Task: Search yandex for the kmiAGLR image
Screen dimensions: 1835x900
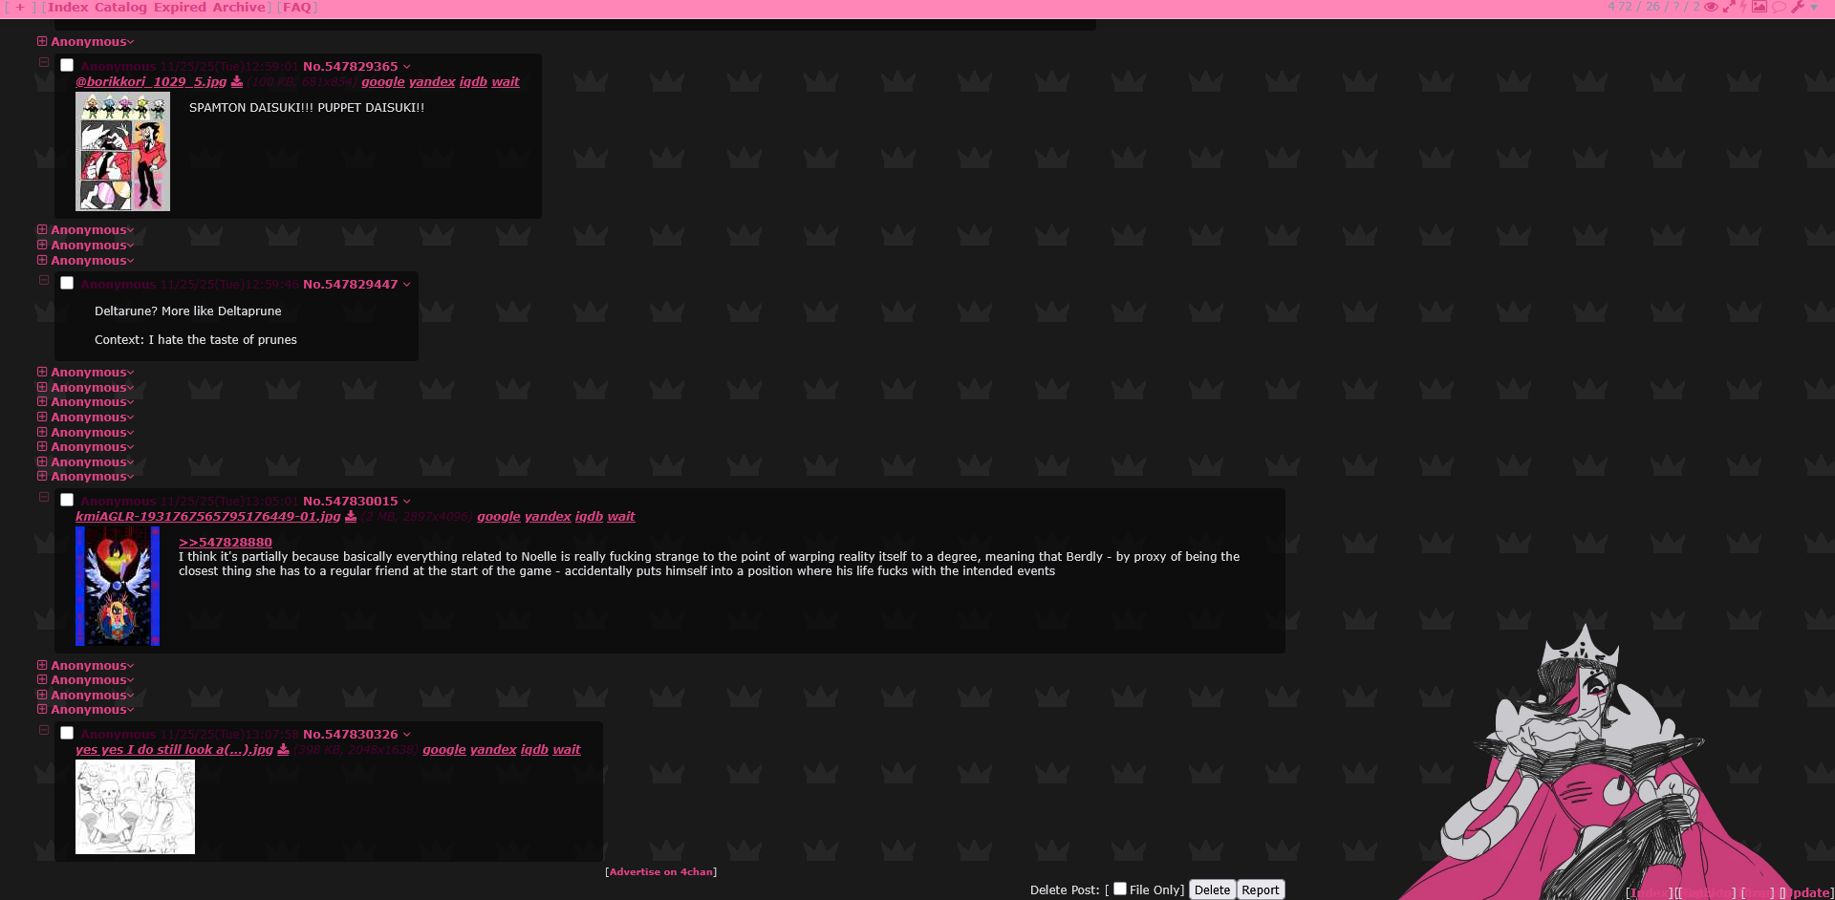Action: (x=548, y=516)
